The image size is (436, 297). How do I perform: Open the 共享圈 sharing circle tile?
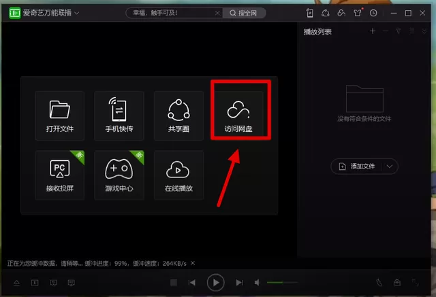click(178, 116)
